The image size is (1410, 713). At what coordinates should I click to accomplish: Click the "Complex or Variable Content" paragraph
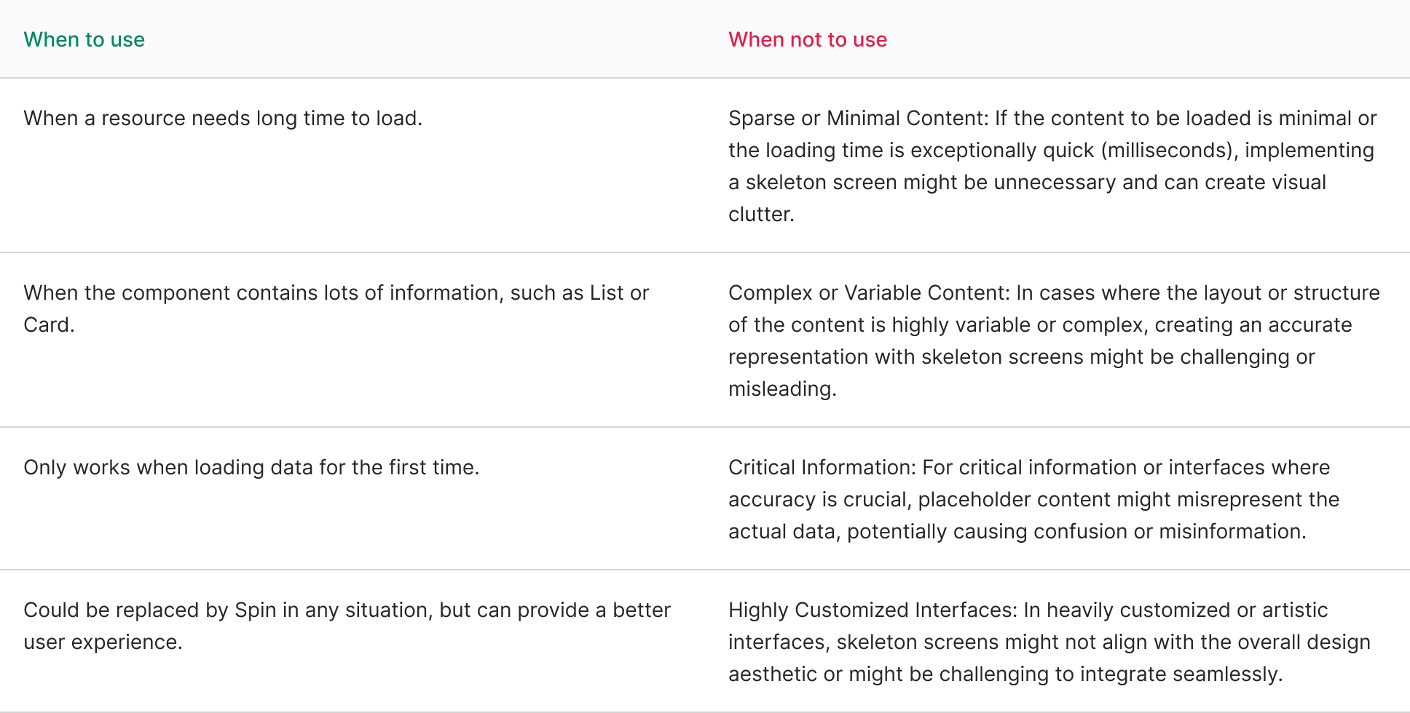tap(1054, 340)
